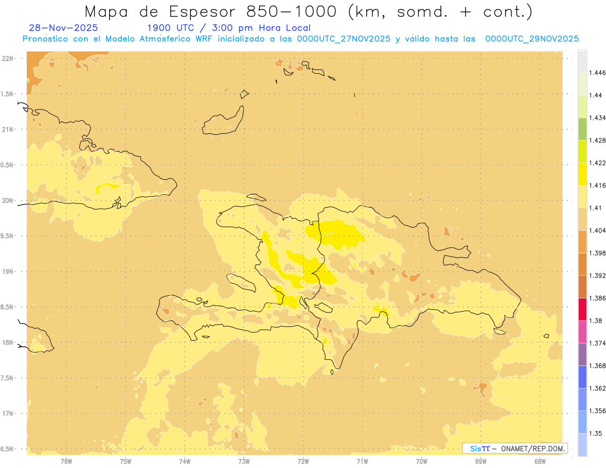Click the legend value 1.422
Image resolution: width=606 pixels, height=468 pixels.
click(598, 163)
